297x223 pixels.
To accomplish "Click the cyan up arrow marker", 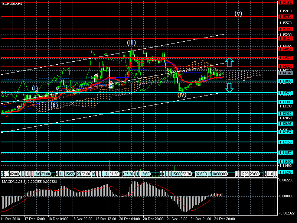I will tap(229, 62).
